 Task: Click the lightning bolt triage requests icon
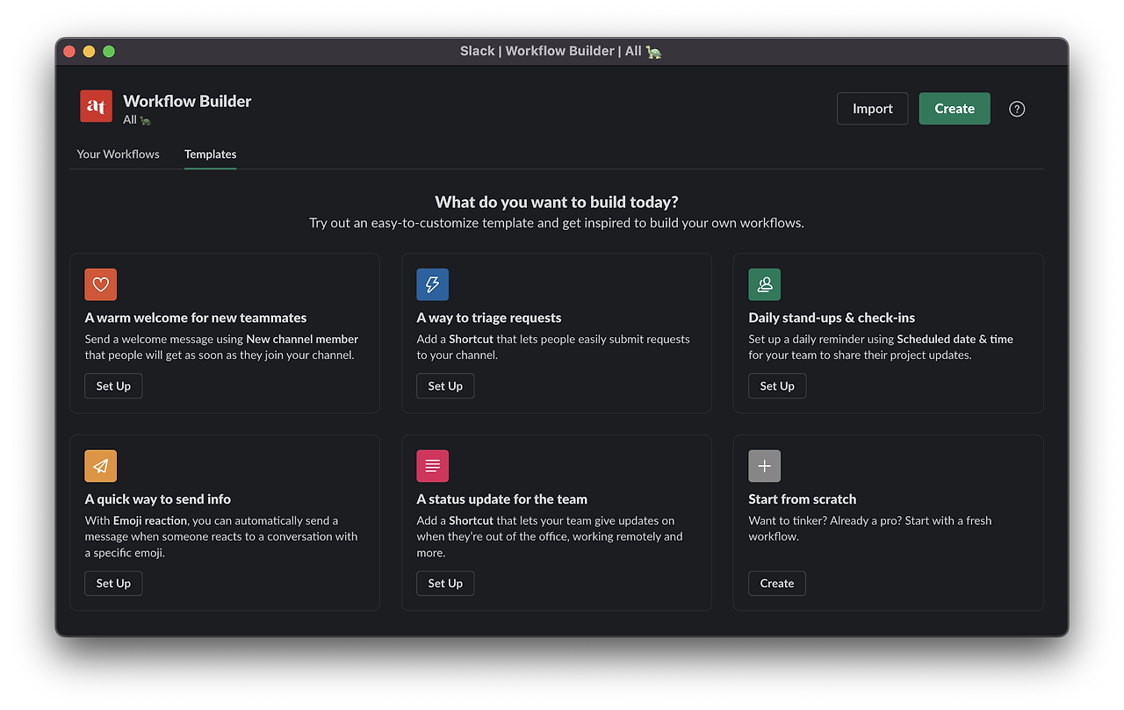click(433, 284)
